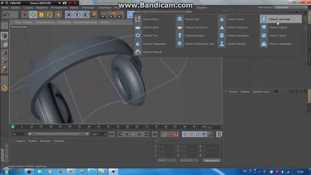Click the Применить button

[x=212, y=160]
